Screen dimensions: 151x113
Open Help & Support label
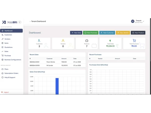[10, 77]
